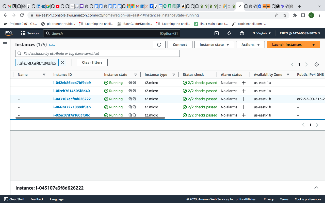The height and width of the screenshot is (203, 325).
Task: Add alarm plus icon for i-042eb86be47bf9eb9
Action: pos(244,83)
